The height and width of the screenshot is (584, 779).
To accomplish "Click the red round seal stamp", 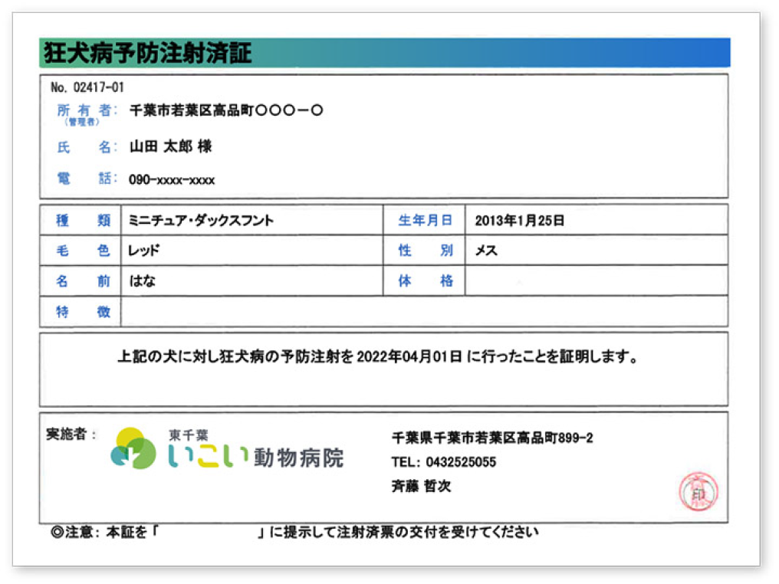I will tap(698, 491).
